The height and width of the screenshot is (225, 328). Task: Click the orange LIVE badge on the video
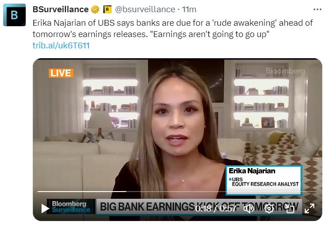[61, 73]
